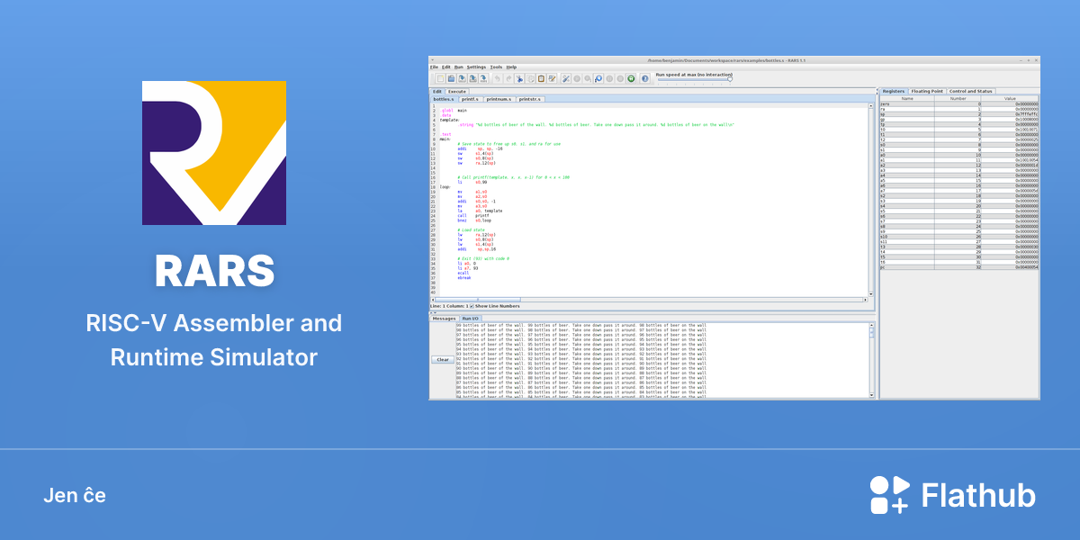Select the bottles.s file tab
Screen dimensions: 1080x540
coord(444,99)
